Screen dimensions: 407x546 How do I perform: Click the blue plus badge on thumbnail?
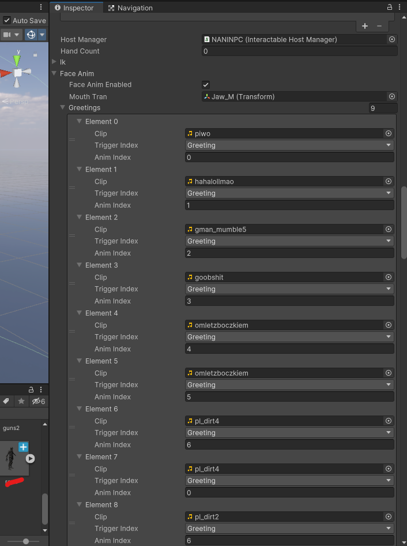(23, 447)
